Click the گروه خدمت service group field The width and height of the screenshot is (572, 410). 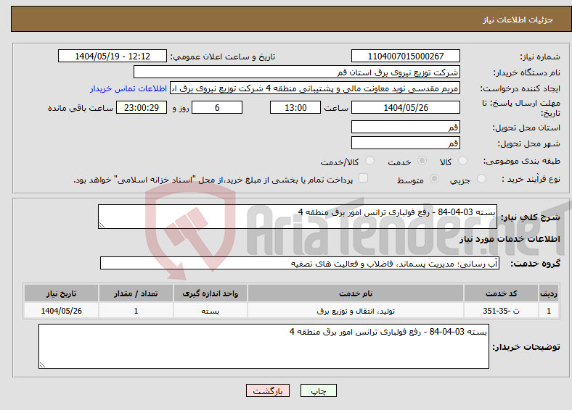[x=300, y=263]
